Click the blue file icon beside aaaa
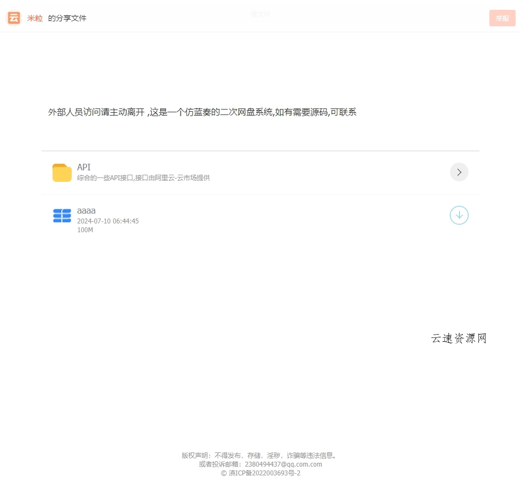 click(x=62, y=215)
